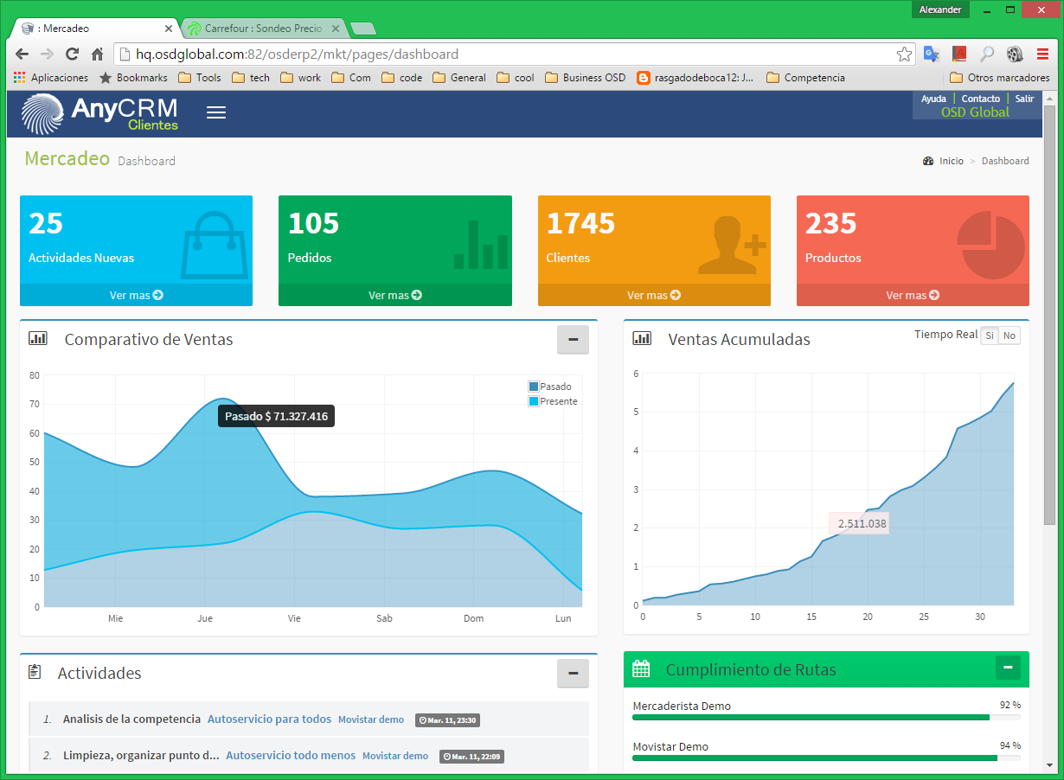Image resolution: width=1064 pixels, height=780 pixels.
Task: Bookmark this page with the star icon
Action: click(904, 54)
